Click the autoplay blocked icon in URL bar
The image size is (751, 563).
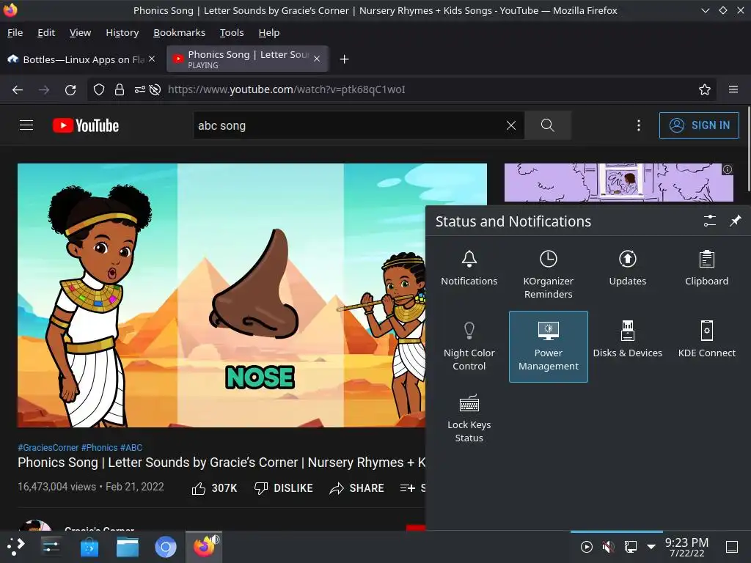[x=155, y=89]
